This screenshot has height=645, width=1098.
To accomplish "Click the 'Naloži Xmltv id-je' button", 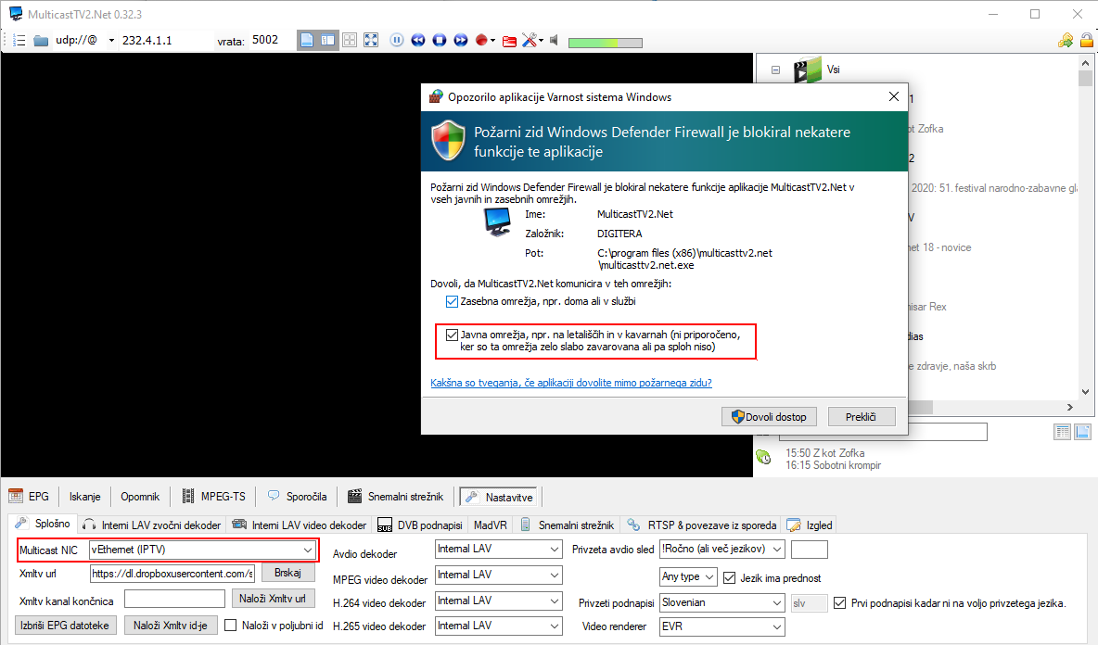I will [171, 626].
